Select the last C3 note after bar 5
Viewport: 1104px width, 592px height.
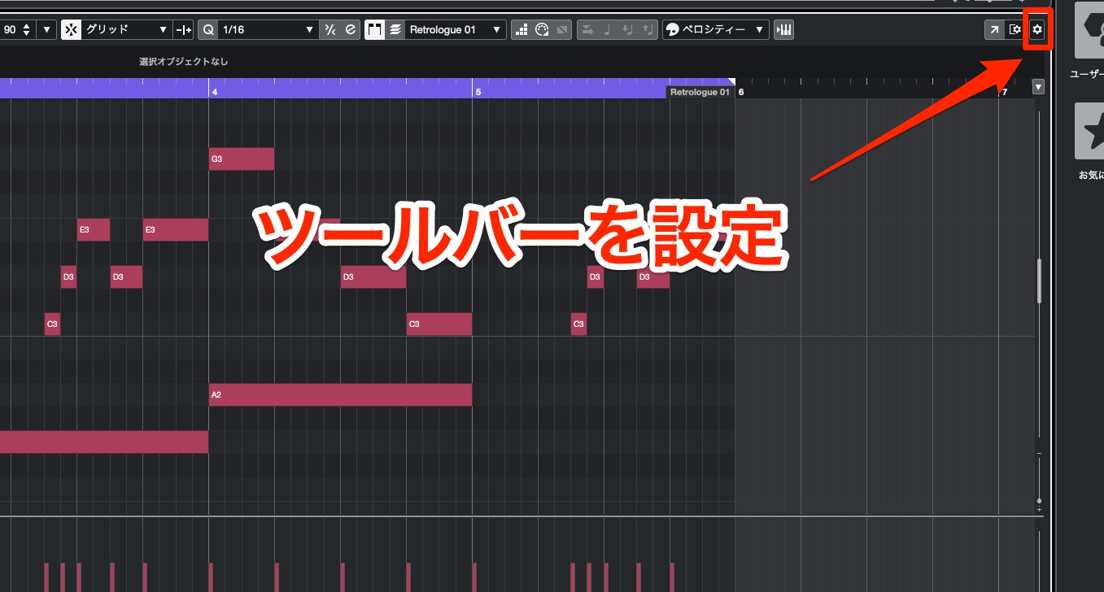pyautogui.click(x=578, y=324)
